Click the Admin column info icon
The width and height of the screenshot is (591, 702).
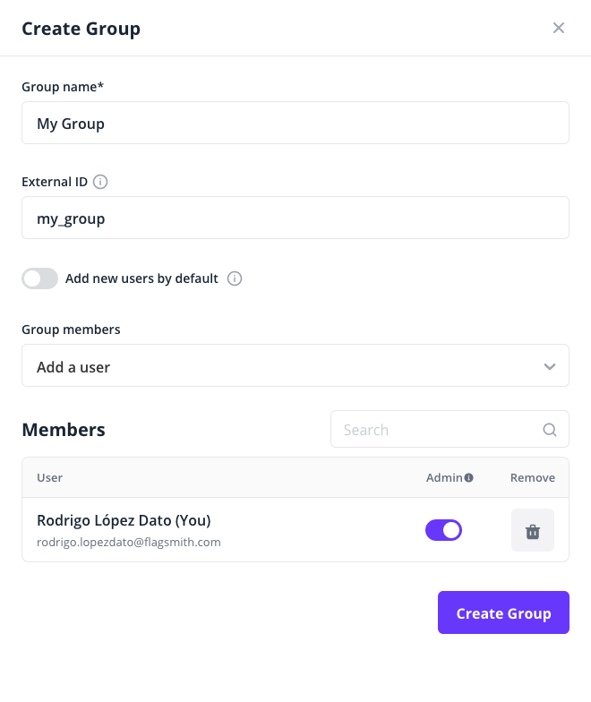[469, 478]
